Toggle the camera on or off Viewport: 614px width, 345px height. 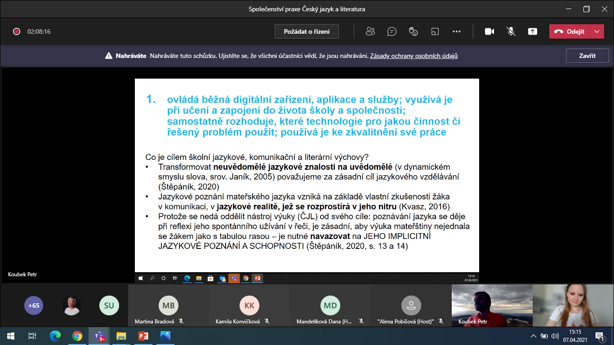pyautogui.click(x=489, y=31)
